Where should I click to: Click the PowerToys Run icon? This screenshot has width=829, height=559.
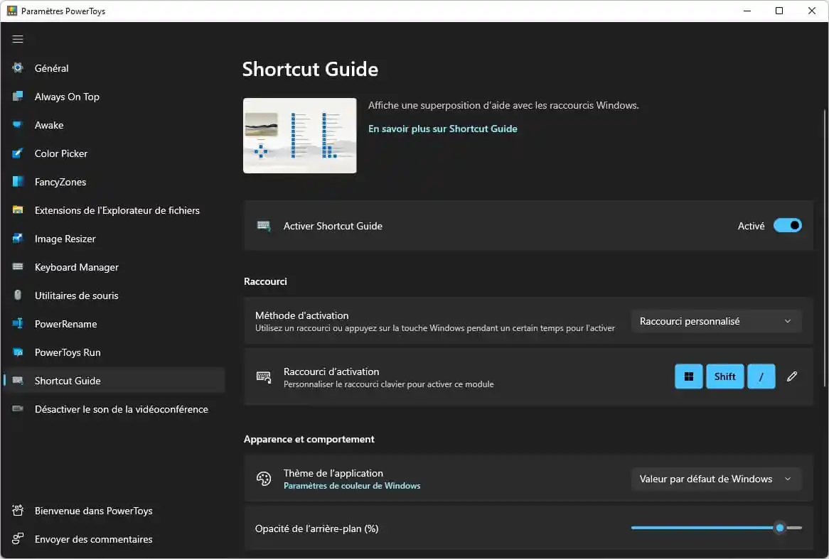[18, 352]
